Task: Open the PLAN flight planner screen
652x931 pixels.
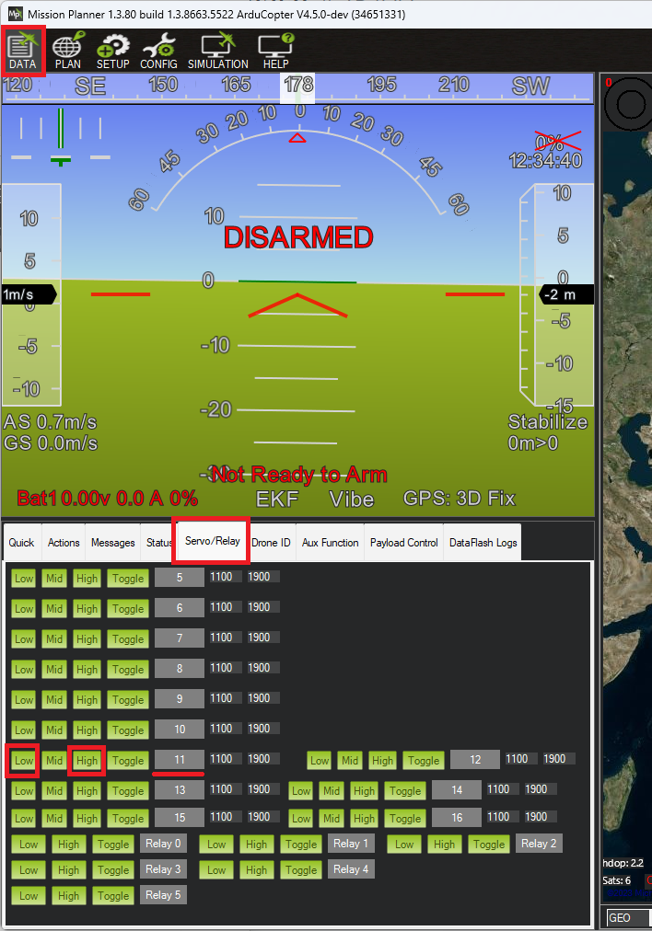Action: (x=68, y=52)
